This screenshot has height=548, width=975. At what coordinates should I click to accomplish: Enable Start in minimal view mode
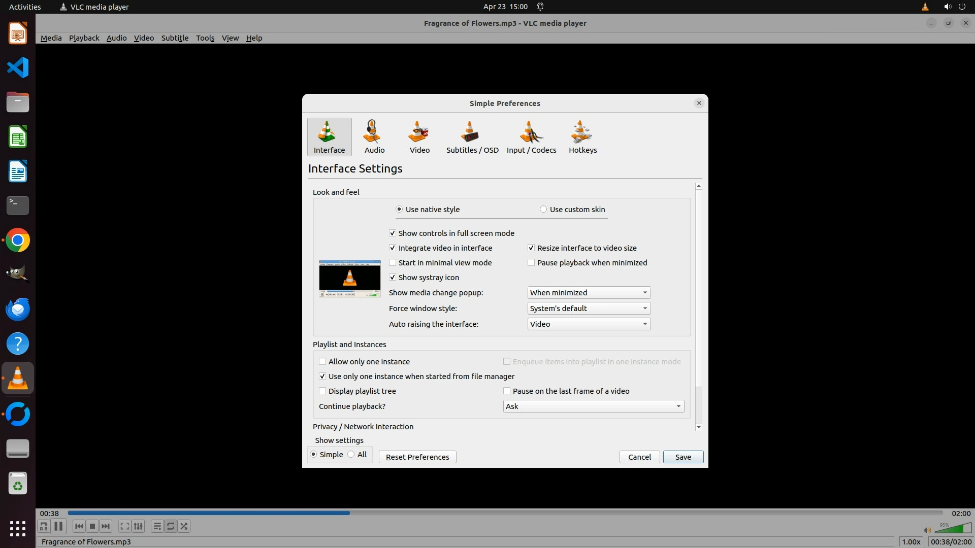(x=393, y=263)
